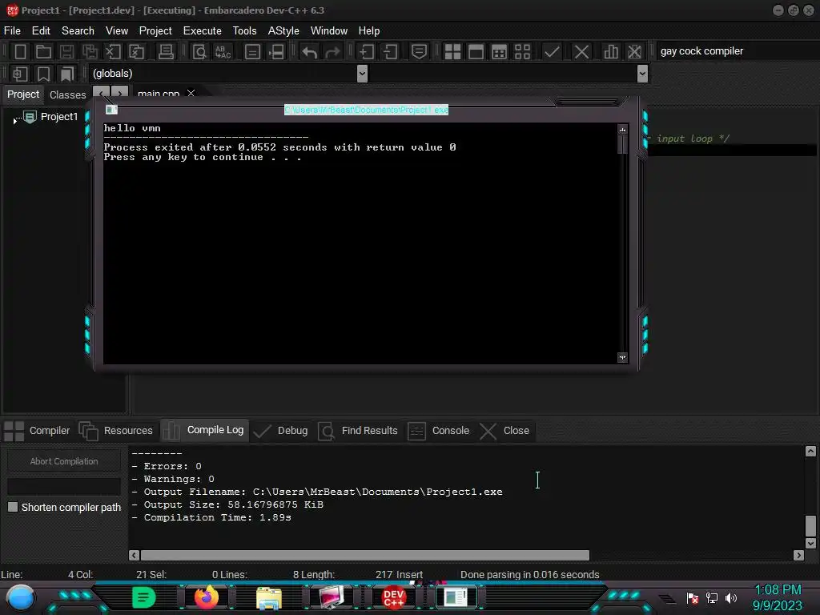Click the compile log horizontal scrollbar
Image resolution: width=820 pixels, height=615 pixels.
pyautogui.click(x=364, y=555)
